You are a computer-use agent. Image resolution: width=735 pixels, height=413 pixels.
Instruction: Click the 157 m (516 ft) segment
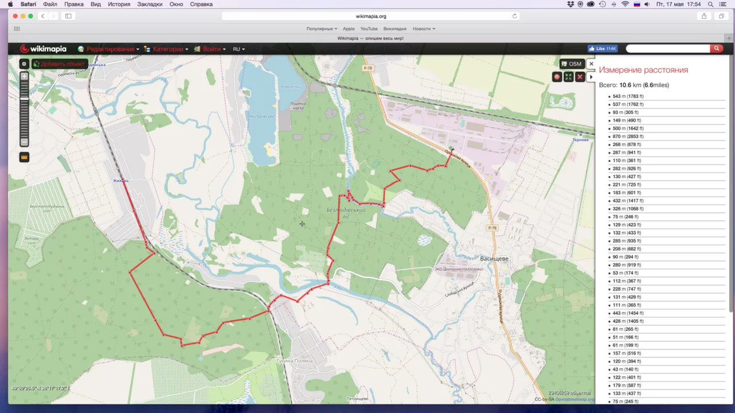(626, 353)
